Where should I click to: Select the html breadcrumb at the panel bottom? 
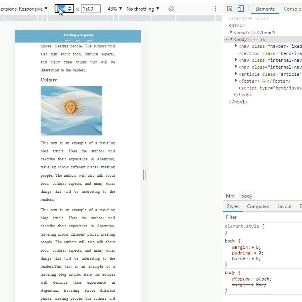tap(231, 196)
